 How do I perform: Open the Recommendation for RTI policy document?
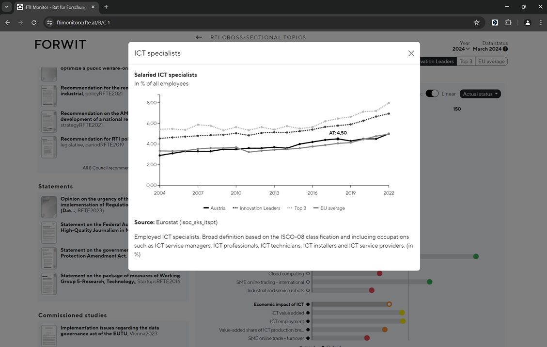tap(94, 142)
